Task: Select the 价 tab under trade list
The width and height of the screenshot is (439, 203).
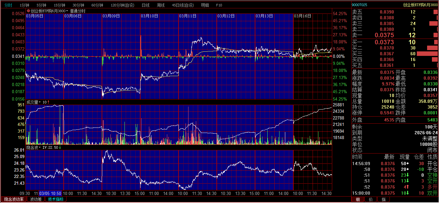Action: coord(370,199)
